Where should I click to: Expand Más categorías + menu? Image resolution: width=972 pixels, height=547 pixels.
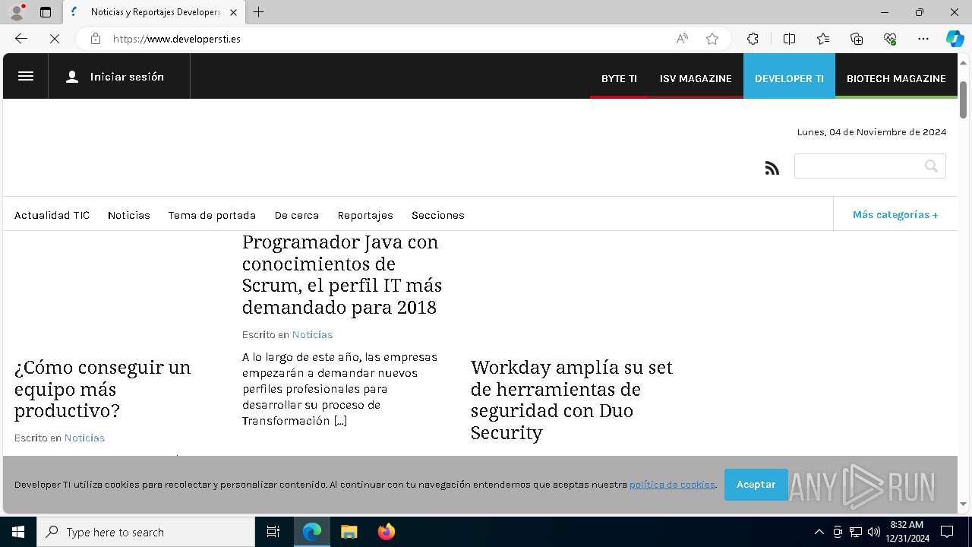pyautogui.click(x=895, y=215)
